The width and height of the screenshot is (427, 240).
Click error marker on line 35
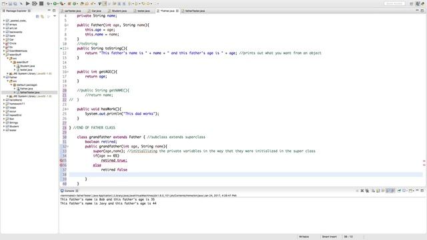[x=61, y=161]
